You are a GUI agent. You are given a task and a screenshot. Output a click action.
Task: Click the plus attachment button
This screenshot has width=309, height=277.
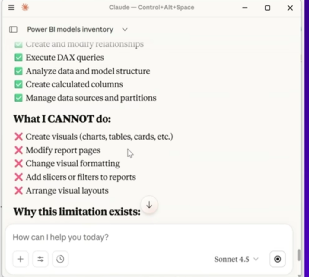[21, 259]
